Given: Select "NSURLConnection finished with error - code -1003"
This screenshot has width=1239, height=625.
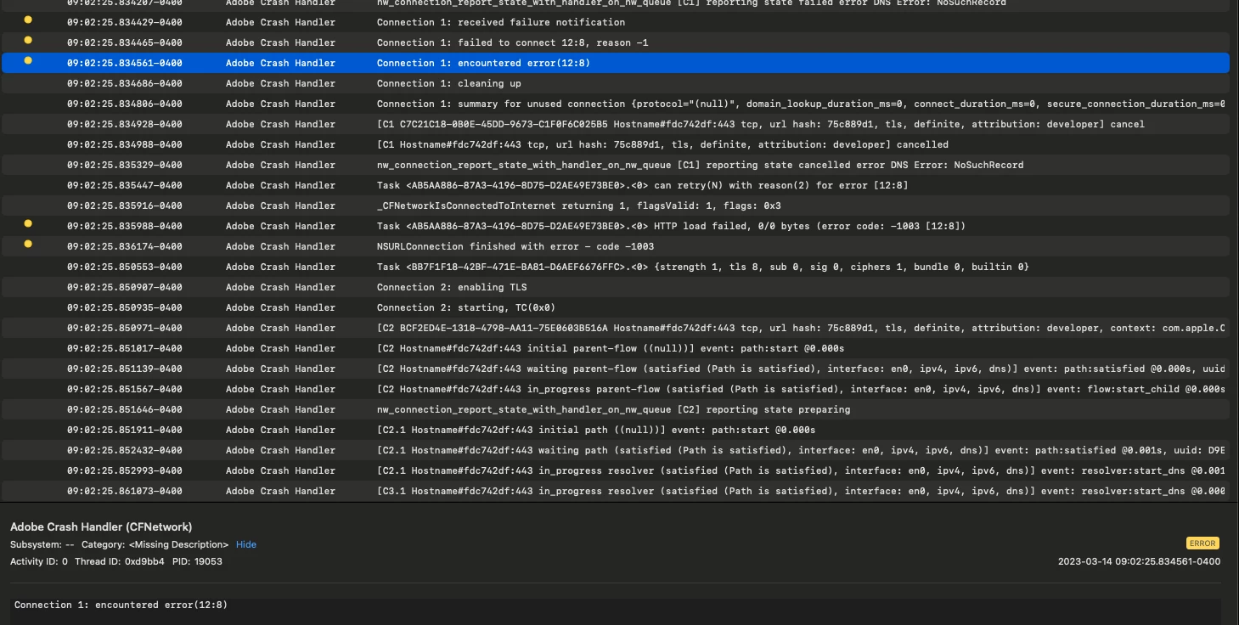Looking at the screenshot, I should (515, 246).
